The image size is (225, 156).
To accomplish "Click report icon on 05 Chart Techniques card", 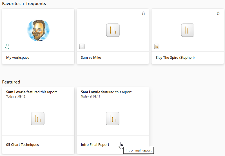I will point(38,119).
